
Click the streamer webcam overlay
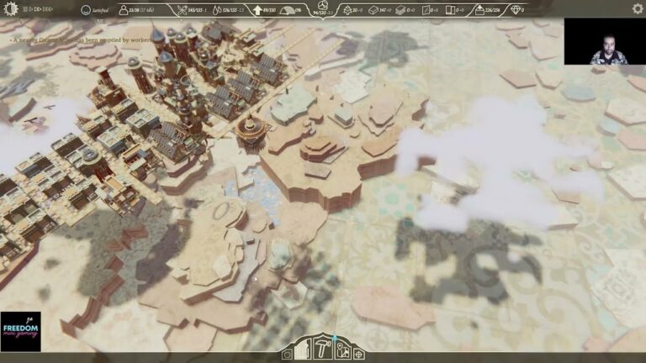(x=605, y=41)
